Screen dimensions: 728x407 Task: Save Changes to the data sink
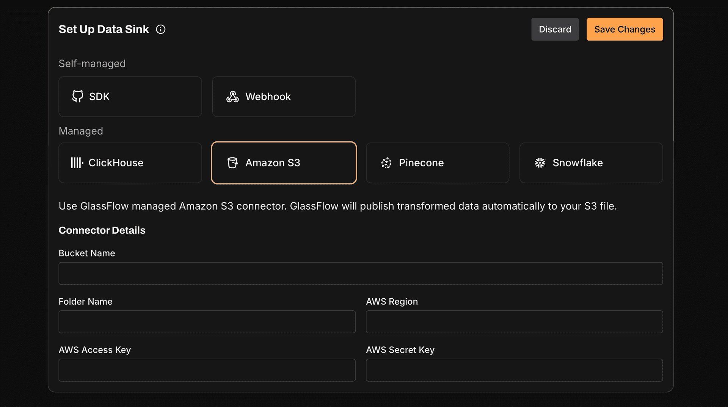625,29
